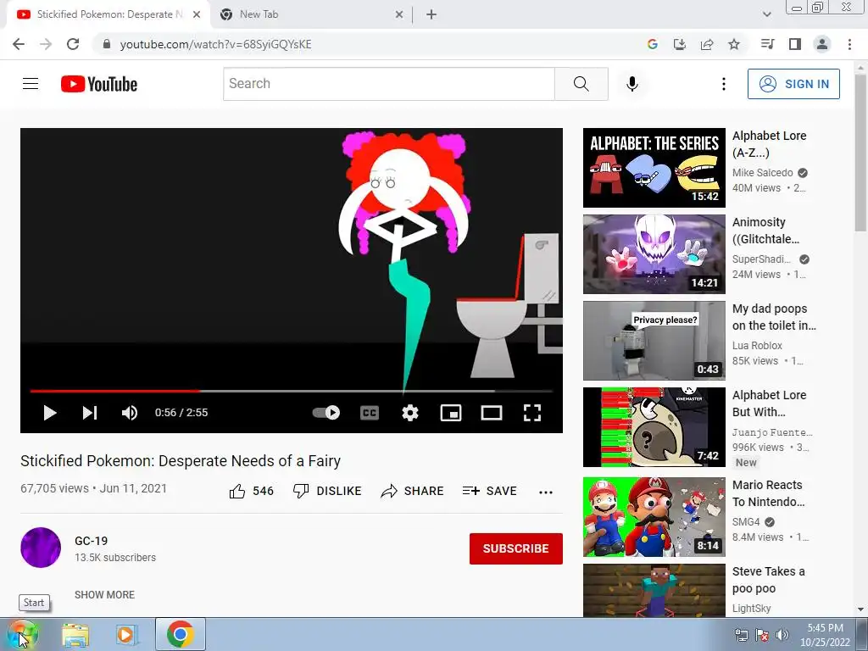Share the video
The image size is (868, 651).
(413, 491)
